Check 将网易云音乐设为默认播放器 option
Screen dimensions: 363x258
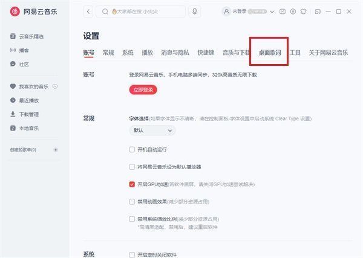pos(132,166)
